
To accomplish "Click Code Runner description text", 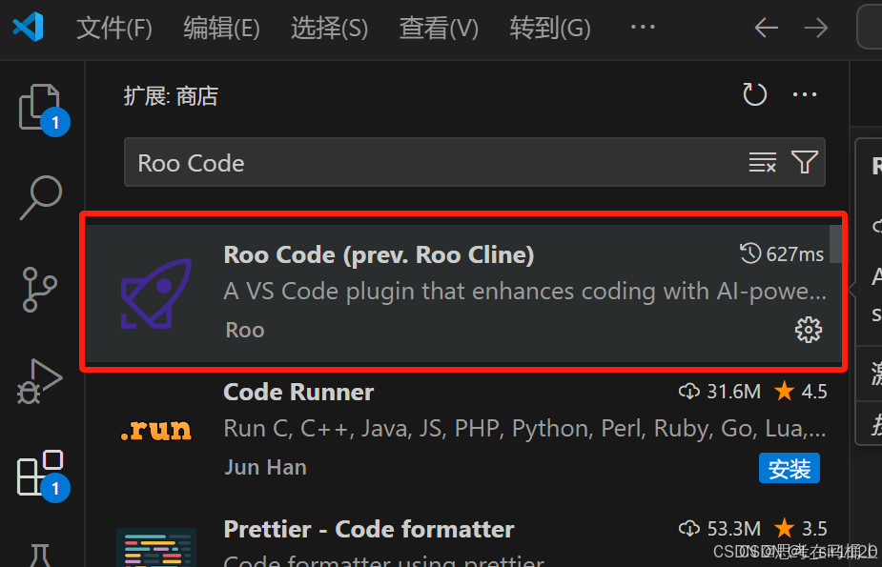I will tap(524, 430).
